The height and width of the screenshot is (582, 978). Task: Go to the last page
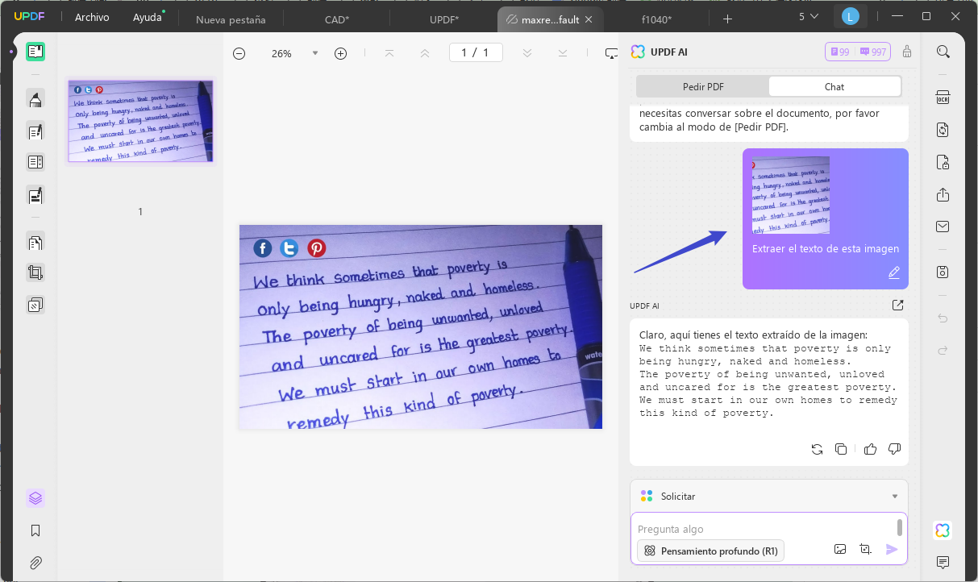click(563, 53)
